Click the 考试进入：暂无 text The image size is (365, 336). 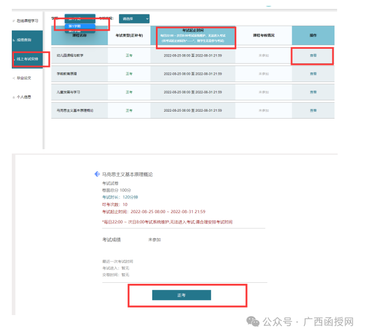coord(116,268)
